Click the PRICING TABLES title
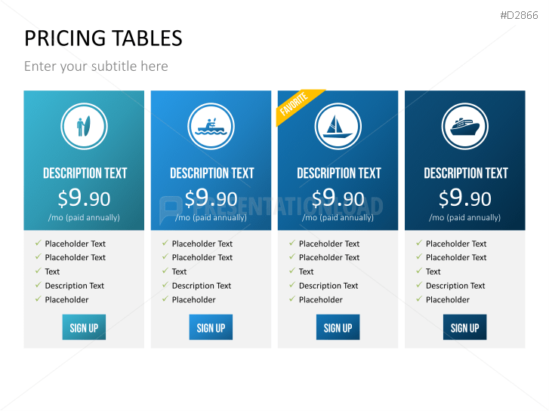Screen dimensions: 549x411 point(103,38)
